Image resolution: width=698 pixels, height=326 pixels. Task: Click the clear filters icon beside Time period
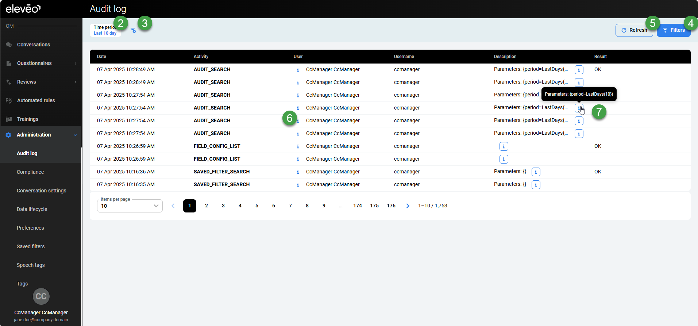tap(133, 30)
